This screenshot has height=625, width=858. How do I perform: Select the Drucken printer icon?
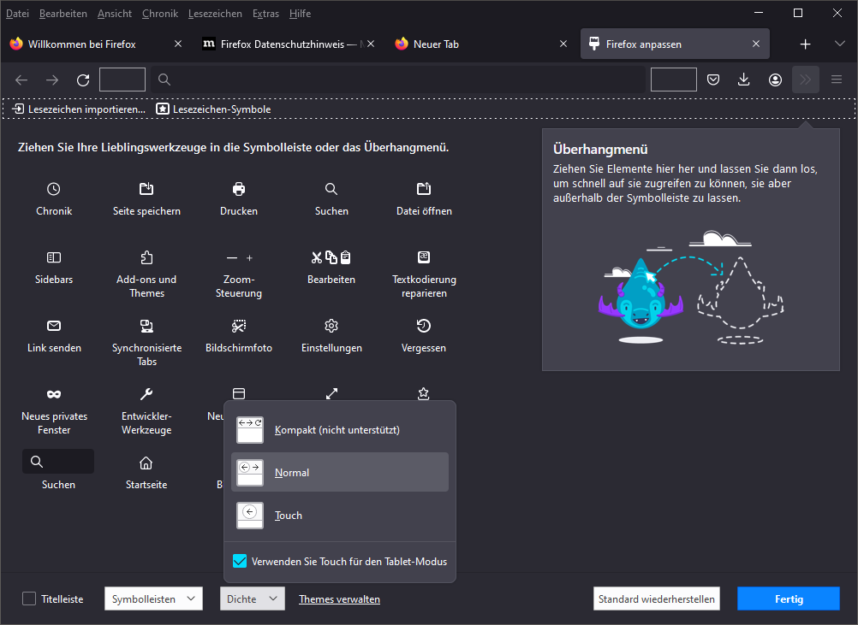pos(239,189)
